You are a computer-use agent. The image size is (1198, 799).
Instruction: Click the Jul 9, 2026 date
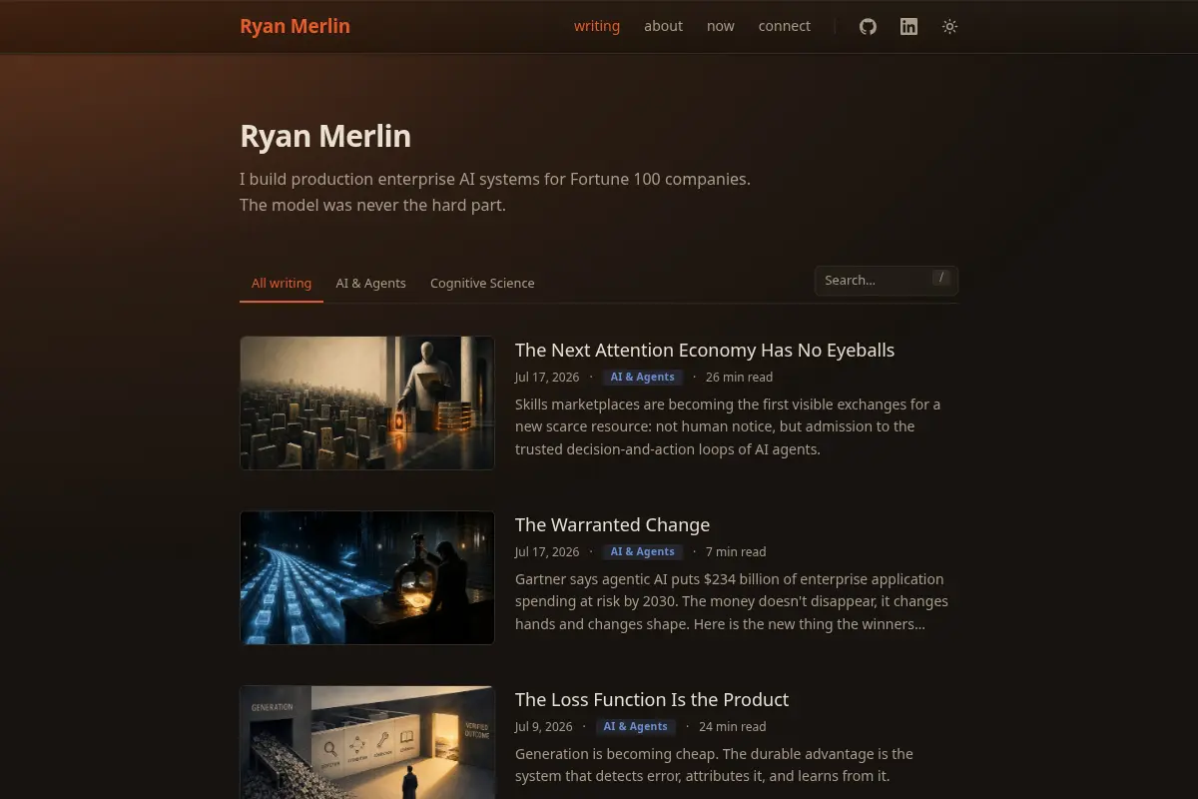(x=544, y=727)
